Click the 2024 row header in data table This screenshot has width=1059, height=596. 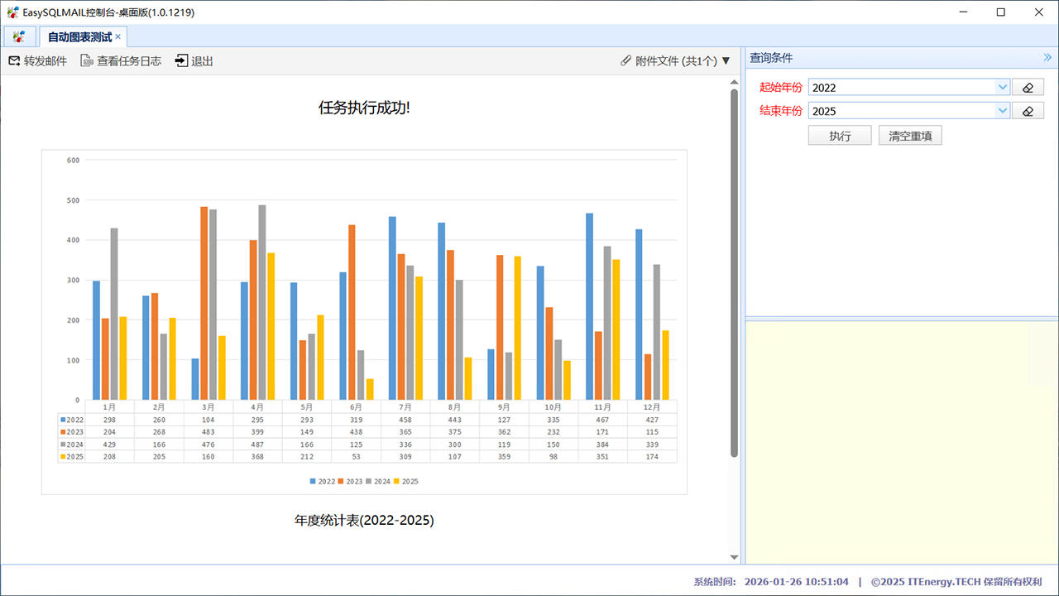[72, 445]
